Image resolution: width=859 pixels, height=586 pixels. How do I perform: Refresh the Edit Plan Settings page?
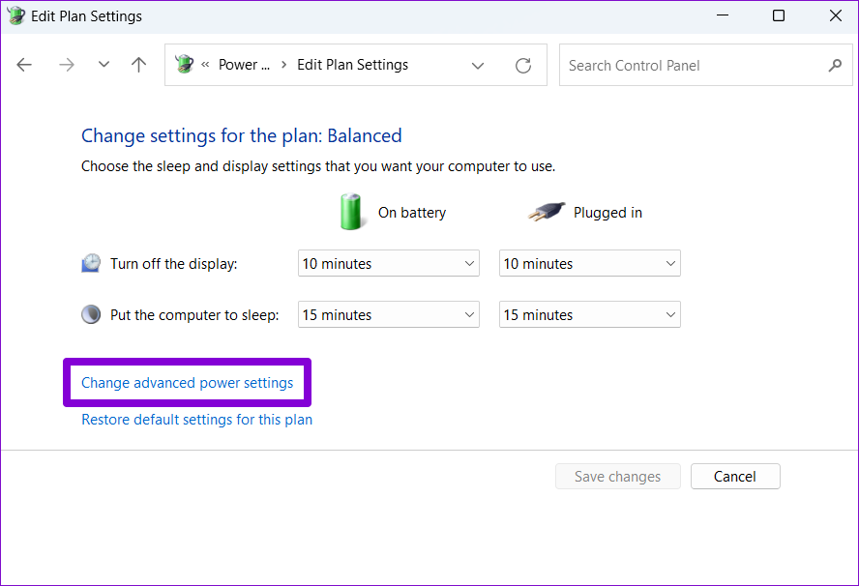pyautogui.click(x=523, y=65)
